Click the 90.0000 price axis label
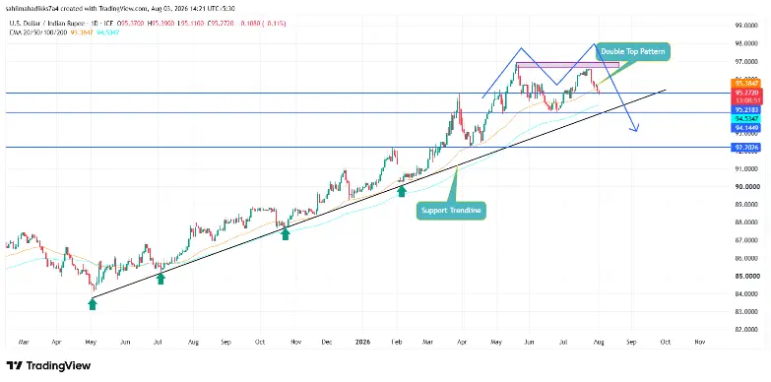771x382 pixels. (x=747, y=187)
